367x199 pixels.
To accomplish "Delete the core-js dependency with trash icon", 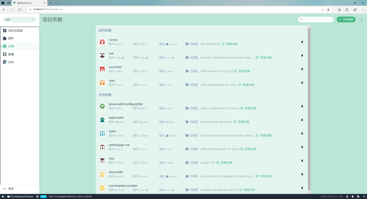I will 302,42.
